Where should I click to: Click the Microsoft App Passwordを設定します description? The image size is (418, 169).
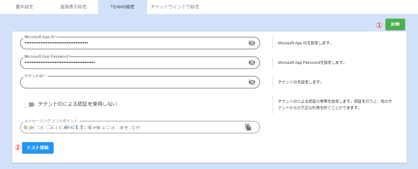click(312, 63)
